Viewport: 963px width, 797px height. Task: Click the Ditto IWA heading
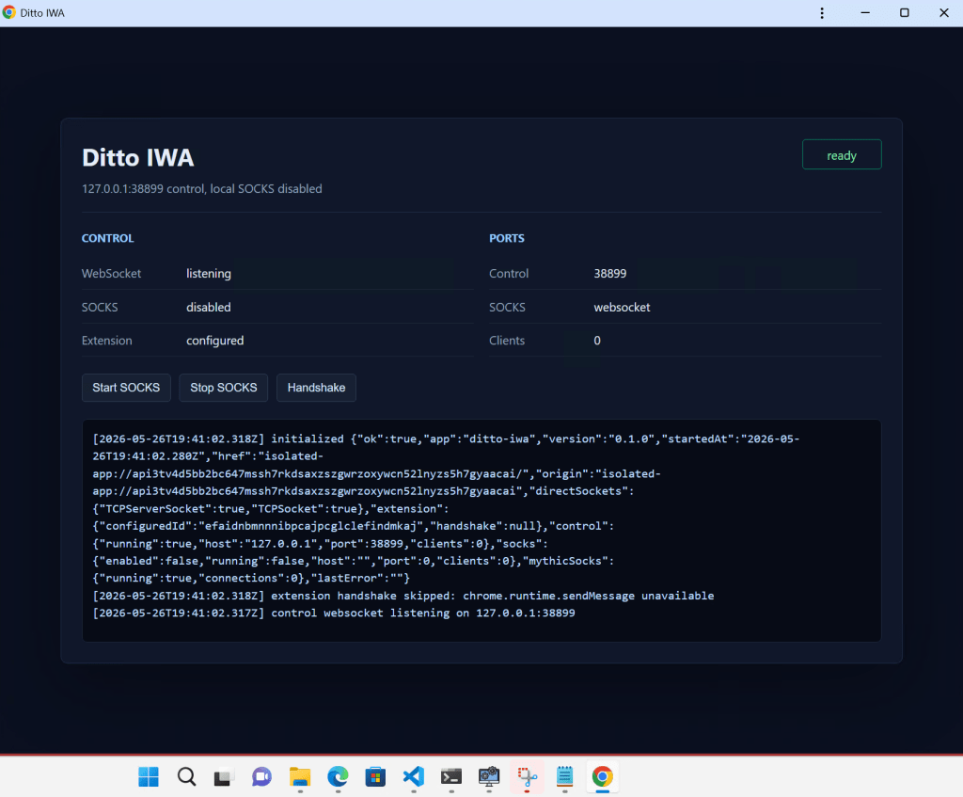coord(138,158)
